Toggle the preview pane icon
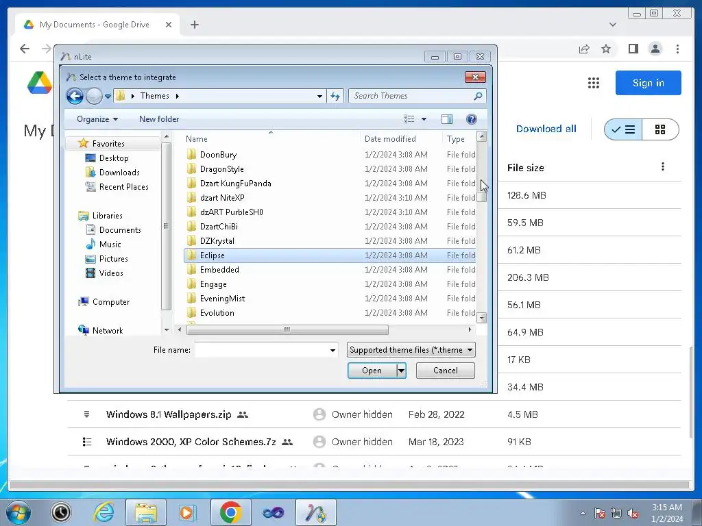Screen dimensions: 702x526 pos(447,119)
